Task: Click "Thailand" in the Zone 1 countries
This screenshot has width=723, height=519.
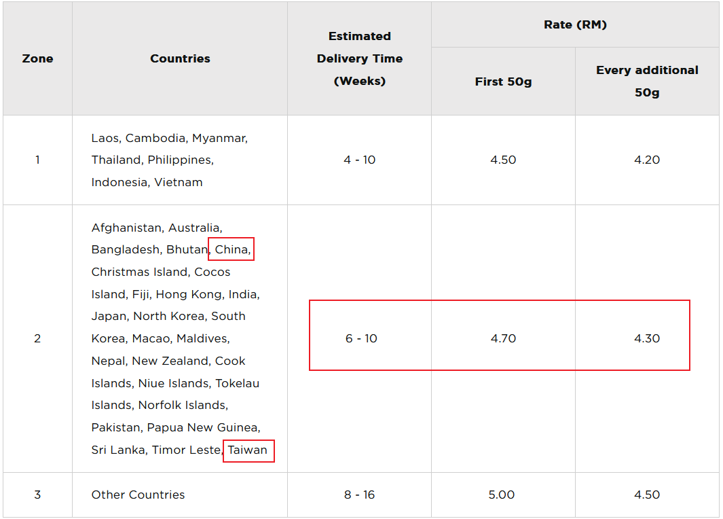Action: 116,160
